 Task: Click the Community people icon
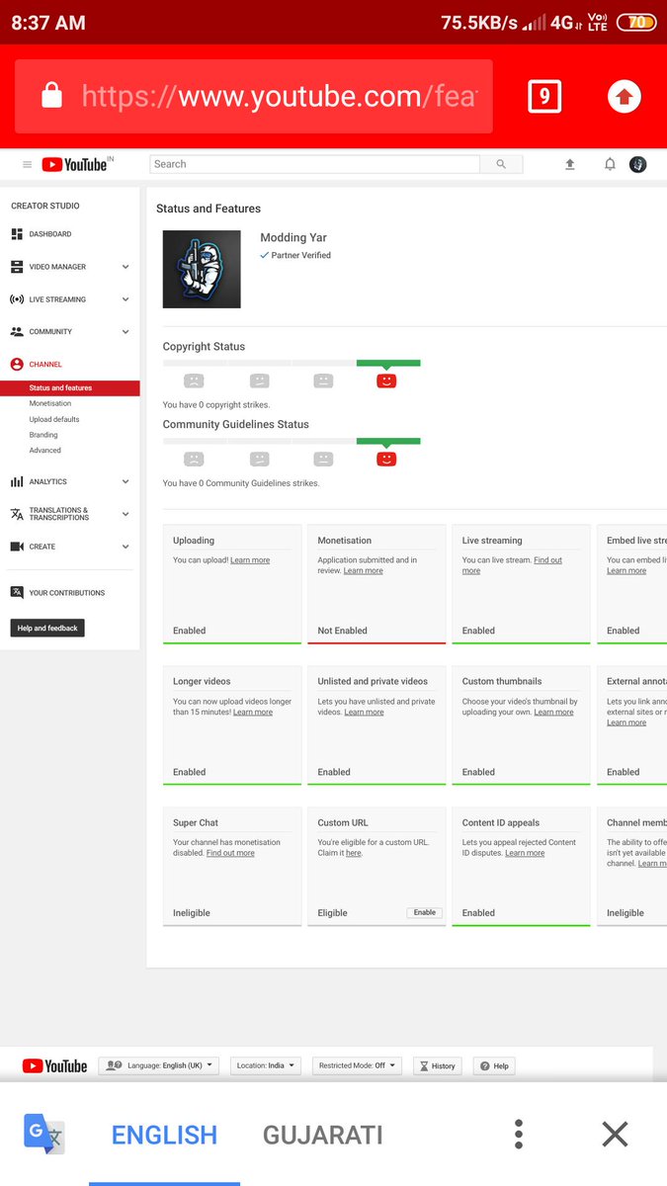(17, 332)
